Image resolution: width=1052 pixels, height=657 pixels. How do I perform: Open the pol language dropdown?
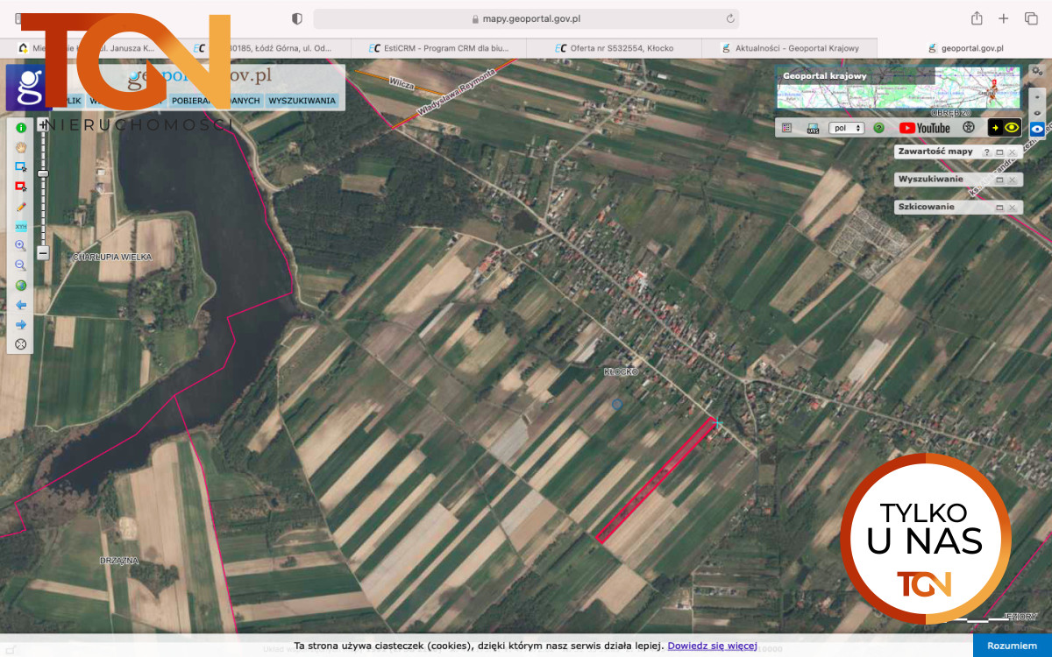pyautogui.click(x=846, y=128)
